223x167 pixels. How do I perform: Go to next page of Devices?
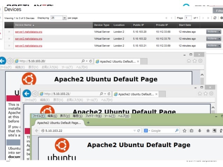click(x=203, y=18)
